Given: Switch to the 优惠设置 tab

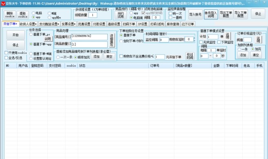Looking at the screenshot, I should (84, 24).
